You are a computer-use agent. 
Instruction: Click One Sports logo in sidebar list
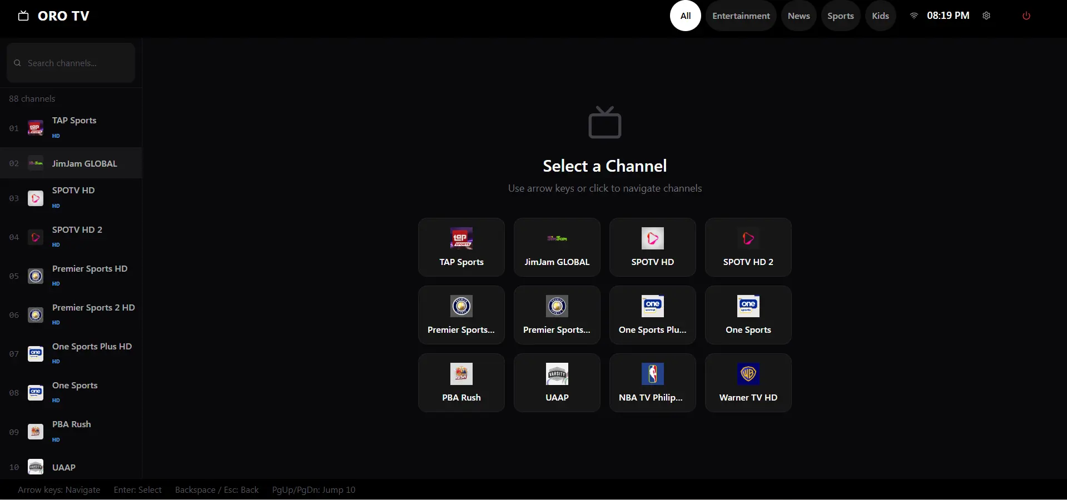(x=36, y=393)
